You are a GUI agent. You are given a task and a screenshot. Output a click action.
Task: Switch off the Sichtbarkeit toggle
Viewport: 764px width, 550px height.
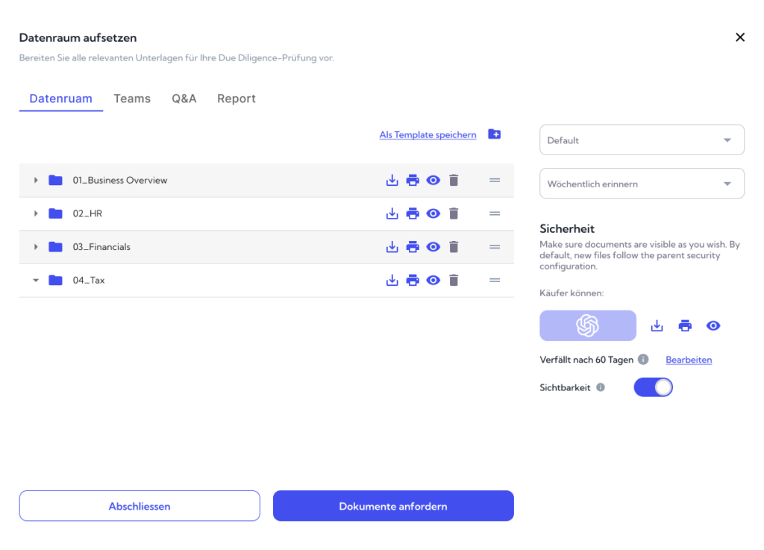click(653, 387)
